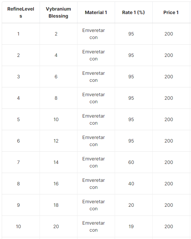Click the Rate 1 (%) header
This screenshot has width=191, height=239.
(x=133, y=12)
